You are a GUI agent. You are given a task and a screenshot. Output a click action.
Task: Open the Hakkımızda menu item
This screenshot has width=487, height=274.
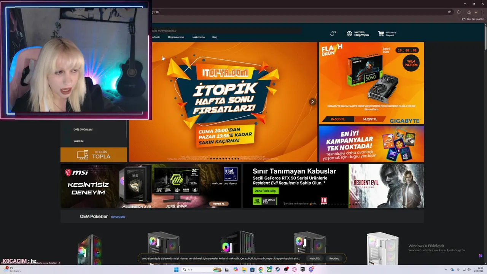coord(198,37)
